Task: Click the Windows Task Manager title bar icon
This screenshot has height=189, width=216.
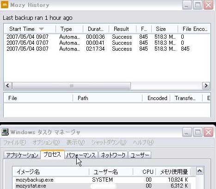Action: pos(5,132)
